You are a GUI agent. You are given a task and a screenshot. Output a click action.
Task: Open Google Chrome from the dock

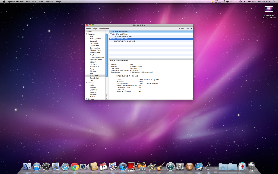(75, 166)
